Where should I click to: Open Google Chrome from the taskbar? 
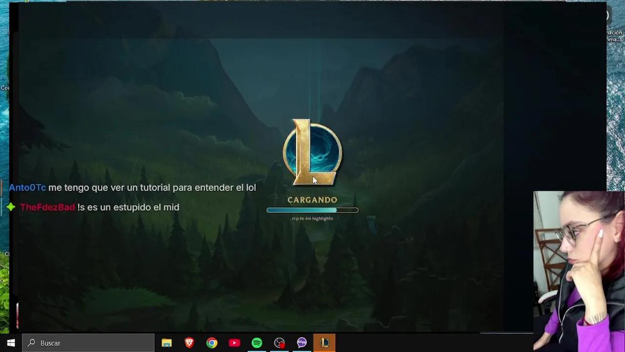click(211, 343)
